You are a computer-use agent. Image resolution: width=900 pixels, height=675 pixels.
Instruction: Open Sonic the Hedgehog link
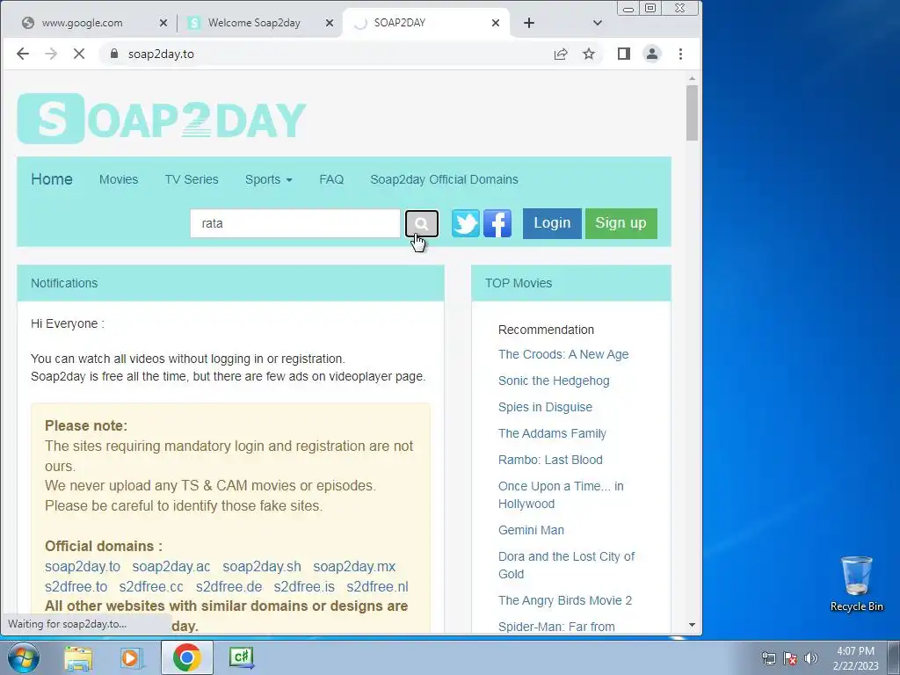554,381
